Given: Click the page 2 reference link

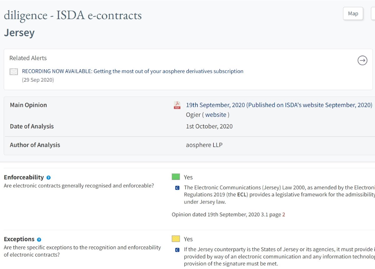Looking at the screenshot, I should click(283, 214).
